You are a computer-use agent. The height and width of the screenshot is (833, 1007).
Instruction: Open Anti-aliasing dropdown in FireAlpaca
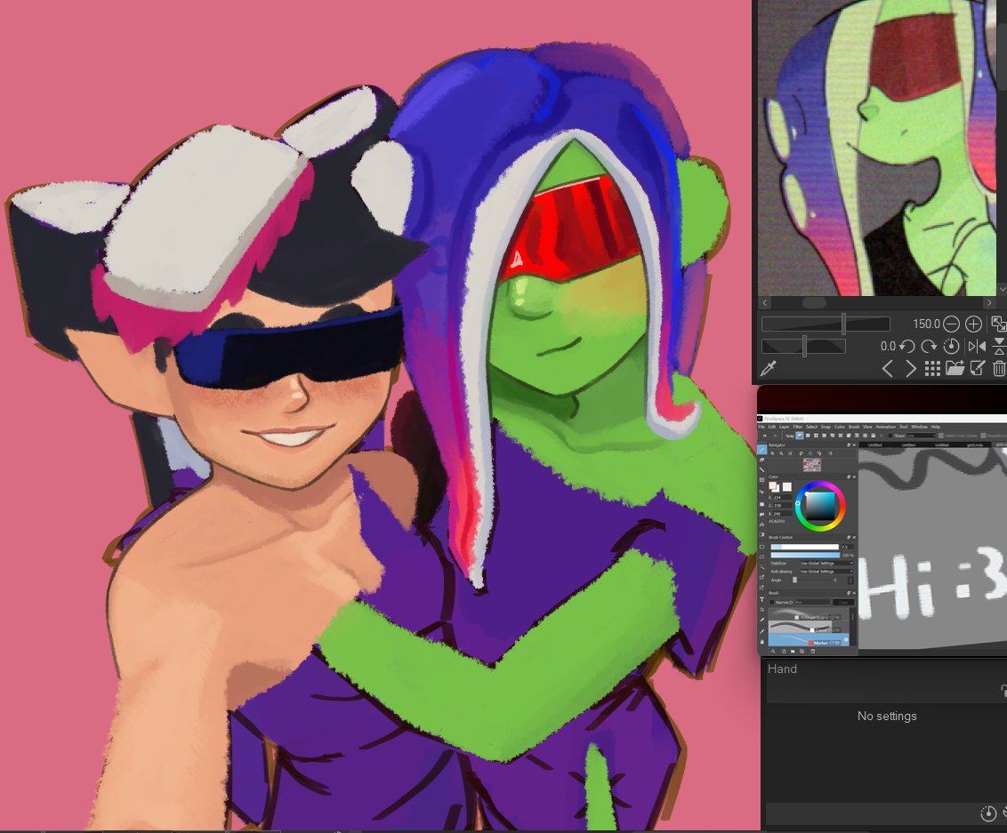[826, 571]
